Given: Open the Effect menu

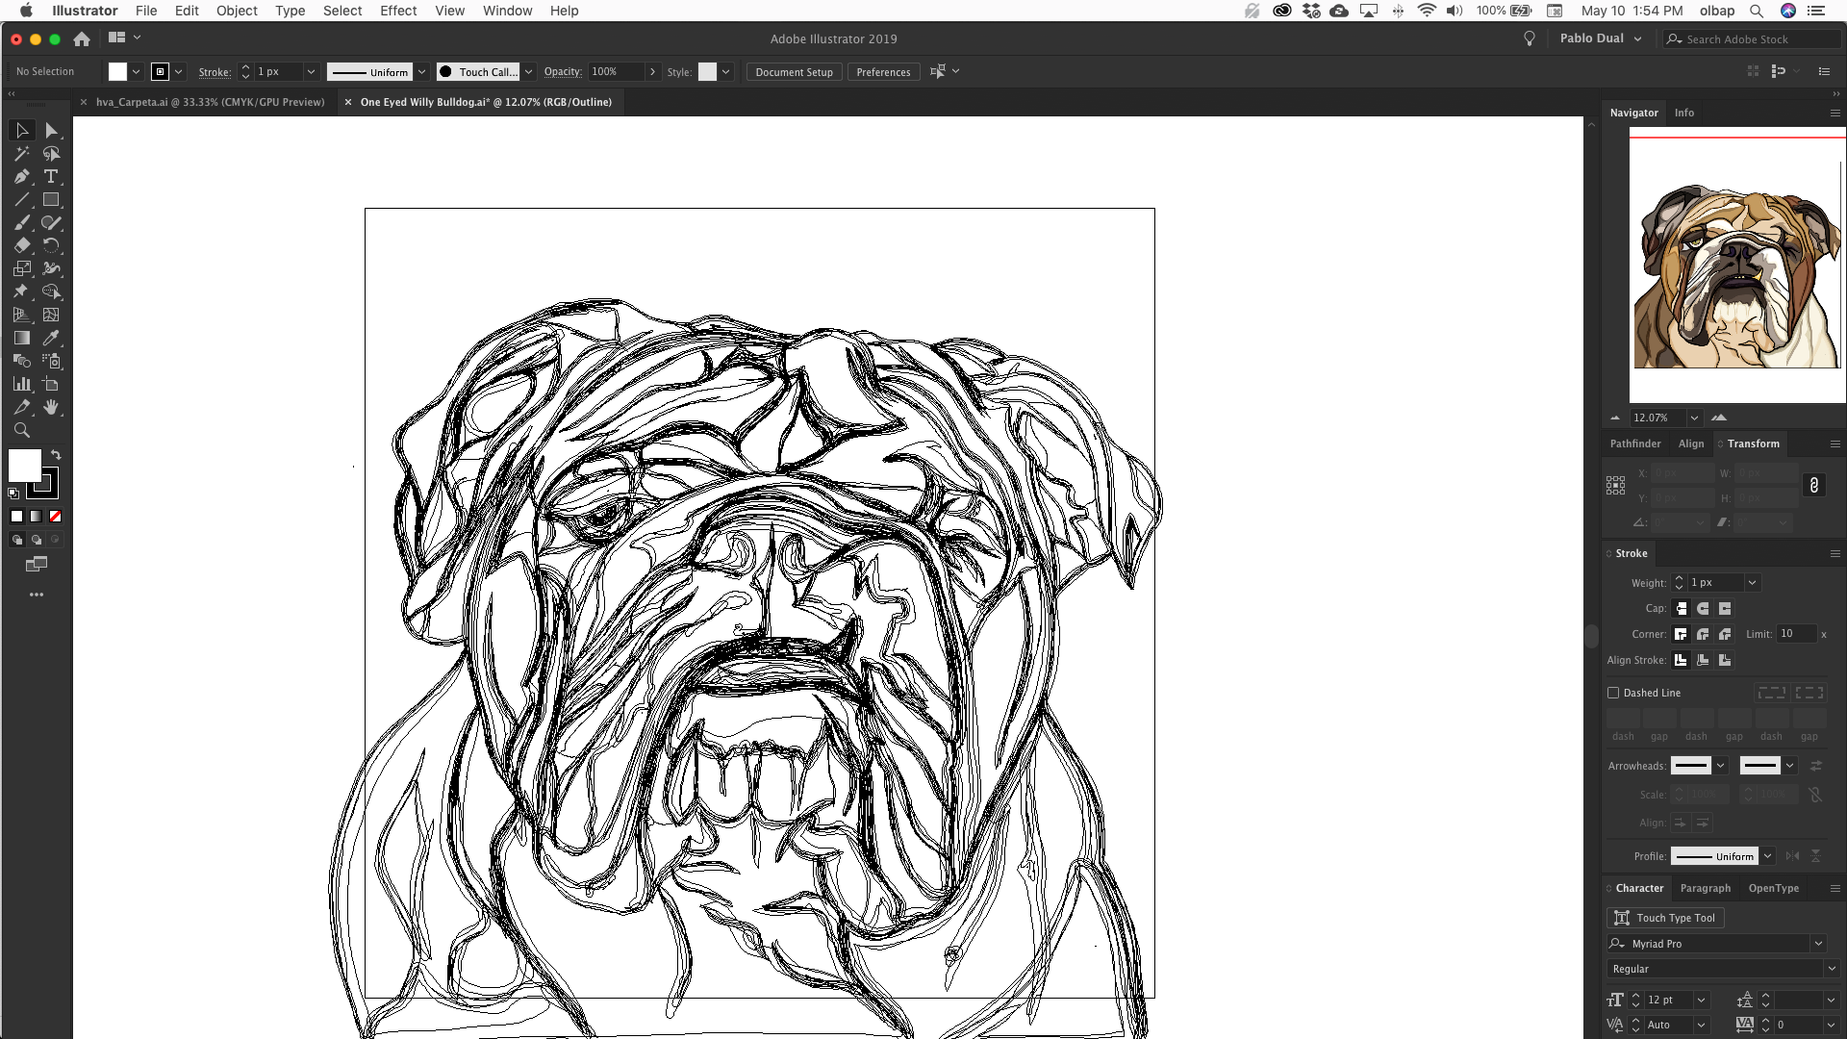Looking at the screenshot, I should [x=397, y=11].
